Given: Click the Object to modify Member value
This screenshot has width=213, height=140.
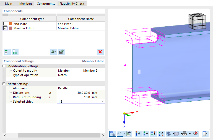Looking at the screenshot, I should tap(69, 71).
